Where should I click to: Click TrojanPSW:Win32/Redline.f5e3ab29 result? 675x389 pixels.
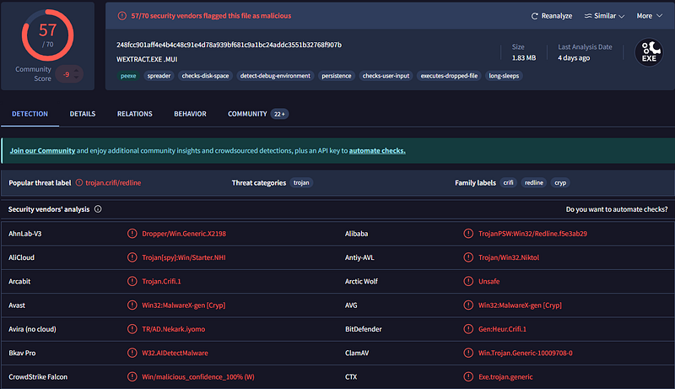[532, 234]
